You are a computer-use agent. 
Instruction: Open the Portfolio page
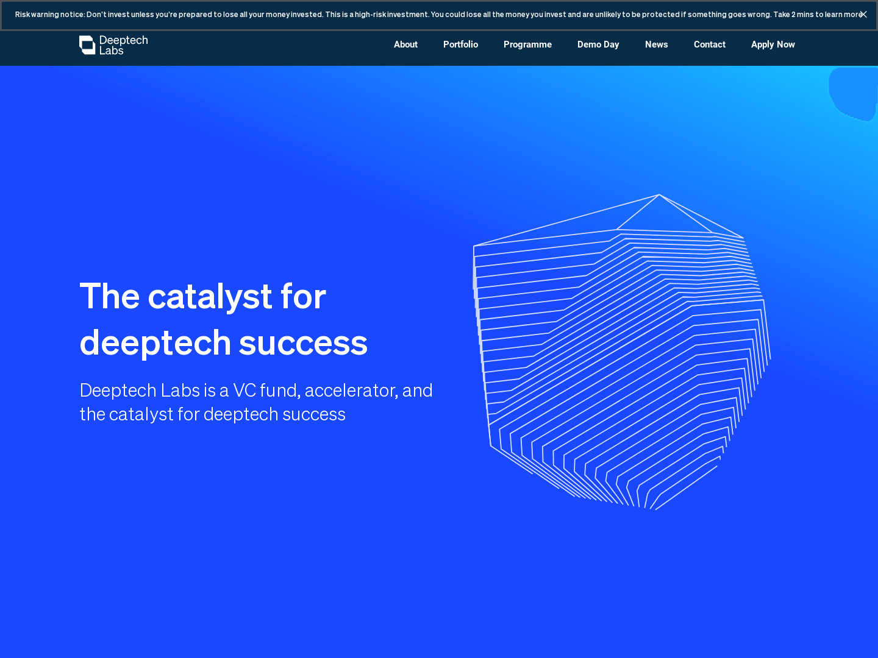coord(460,44)
